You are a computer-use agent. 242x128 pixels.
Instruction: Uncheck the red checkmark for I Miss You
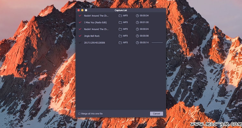point(80,22)
